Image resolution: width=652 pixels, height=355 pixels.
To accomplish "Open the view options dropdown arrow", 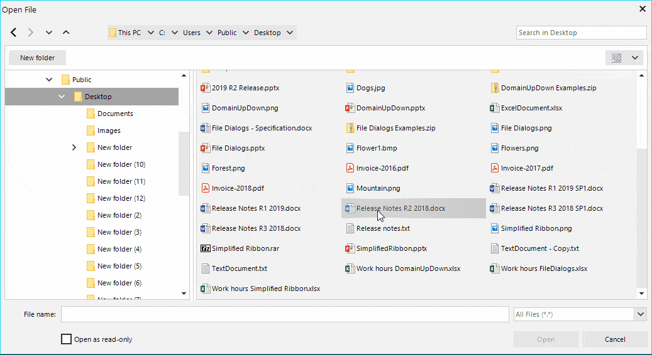I will pos(635,58).
